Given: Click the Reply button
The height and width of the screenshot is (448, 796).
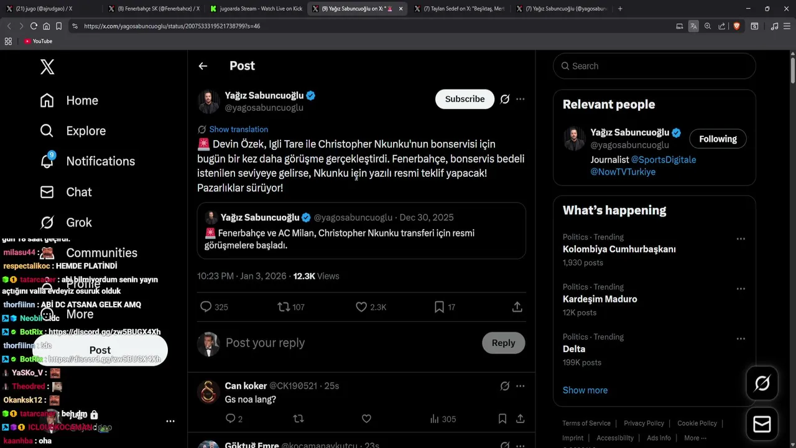Looking at the screenshot, I should pos(503,343).
